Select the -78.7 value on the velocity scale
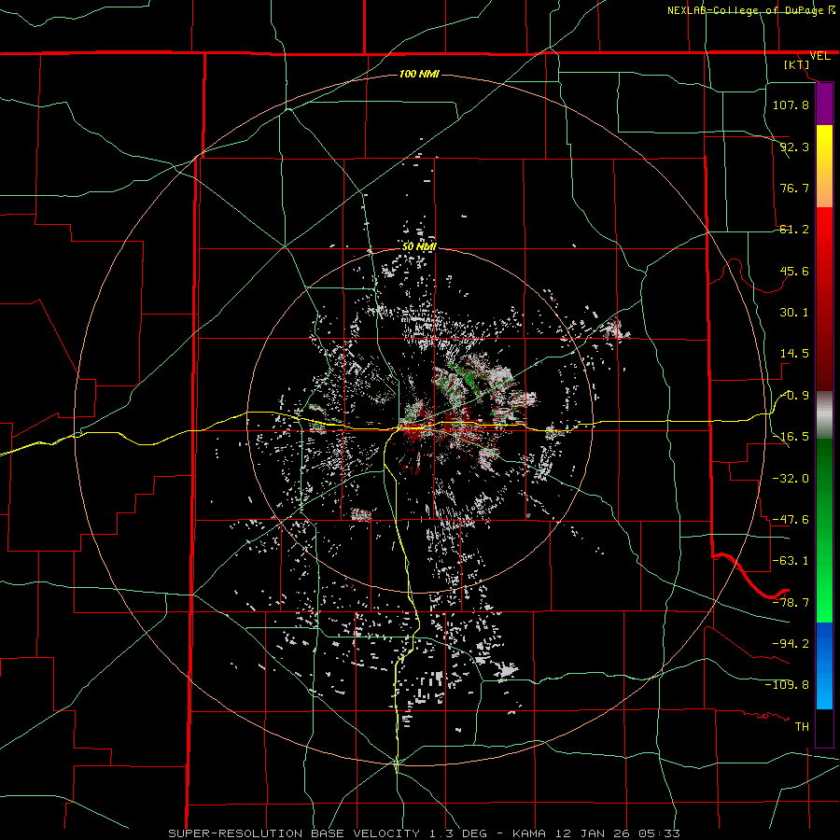Image resolution: width=840 pixels, height=840 pixels. click(x=791, y=603)
